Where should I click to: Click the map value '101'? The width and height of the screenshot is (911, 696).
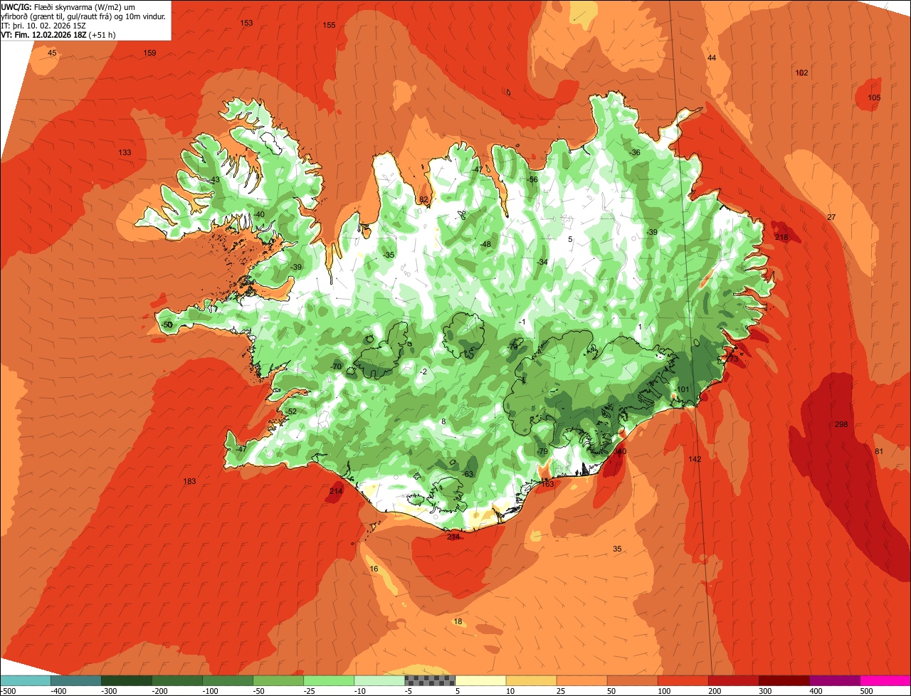tap(683, 390)
